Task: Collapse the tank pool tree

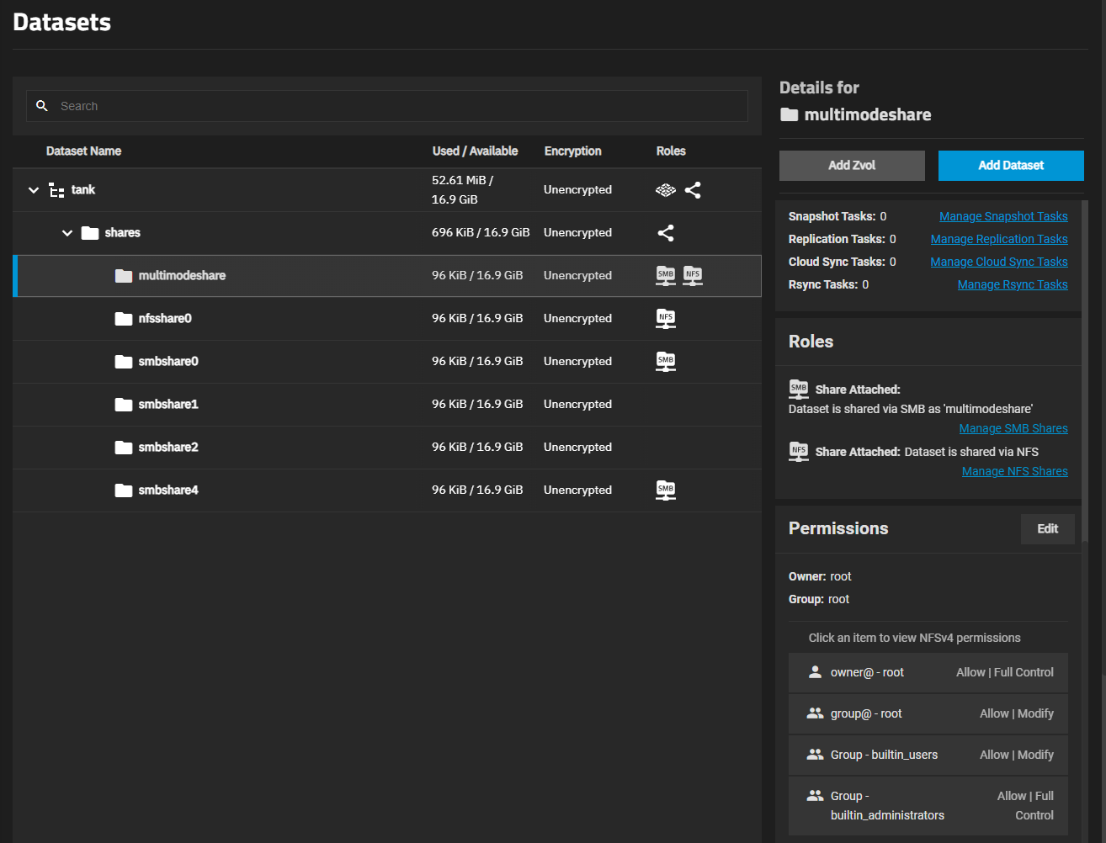Action: [34, 190]
